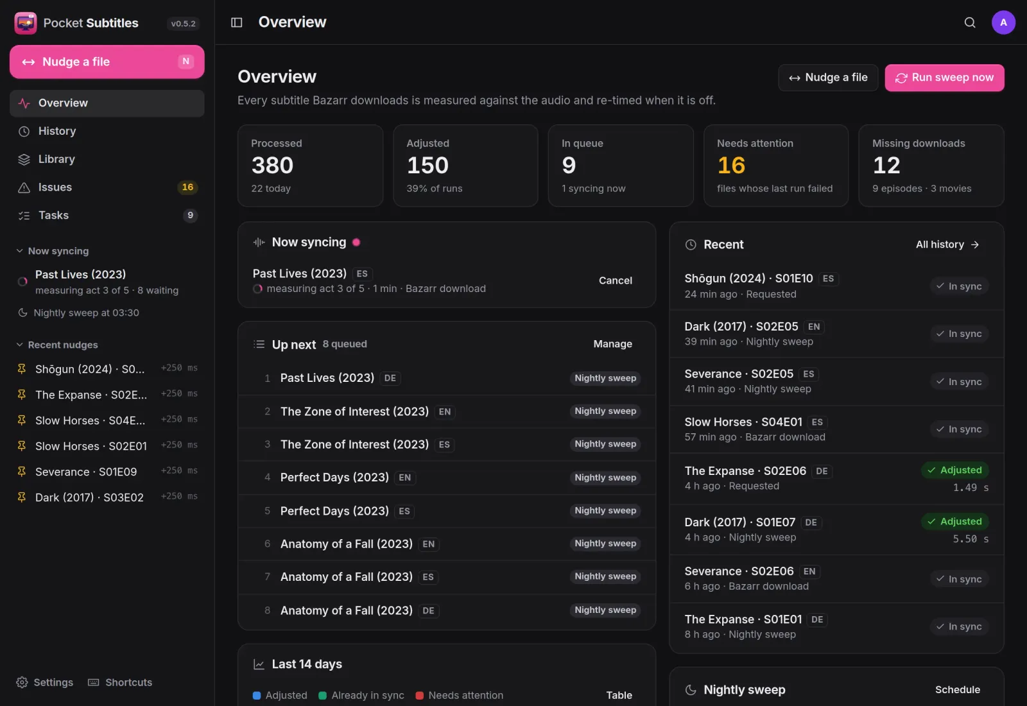Go to the Overview page in sidebar

[x=107, y=103]
